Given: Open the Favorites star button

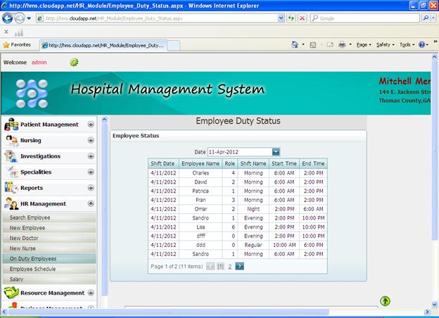Looking at the screenshot, I should pos(17,44).
